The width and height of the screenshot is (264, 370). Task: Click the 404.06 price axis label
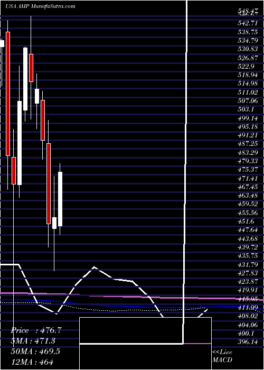click(248, 326)
